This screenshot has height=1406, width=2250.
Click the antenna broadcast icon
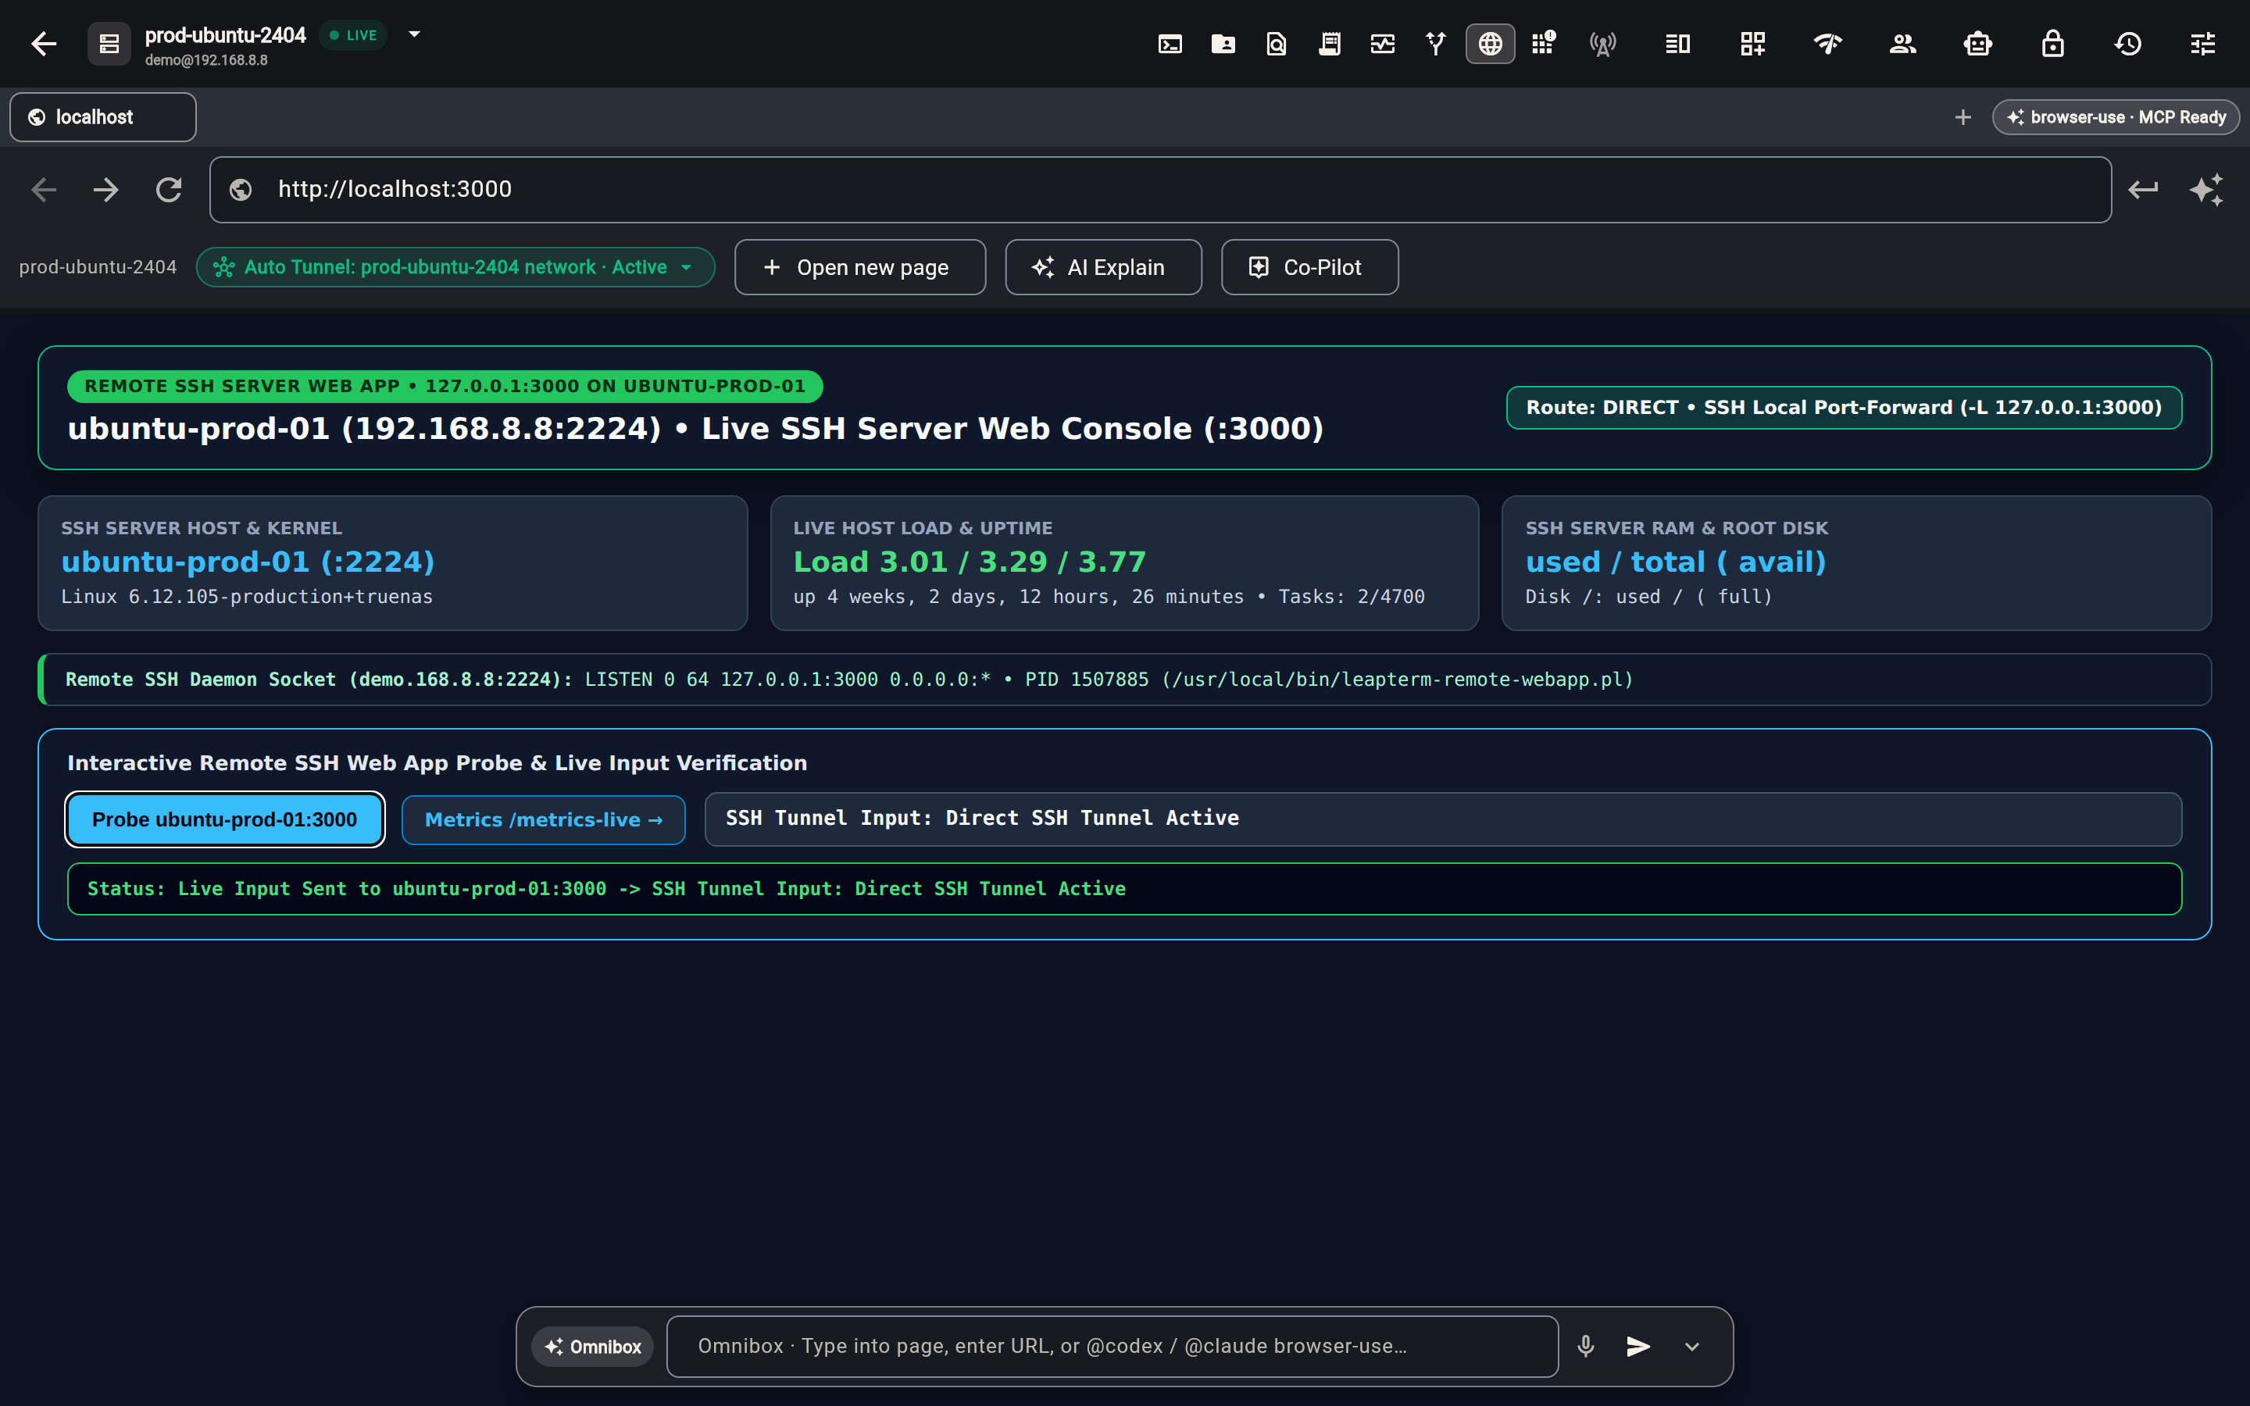(1603, 44)
